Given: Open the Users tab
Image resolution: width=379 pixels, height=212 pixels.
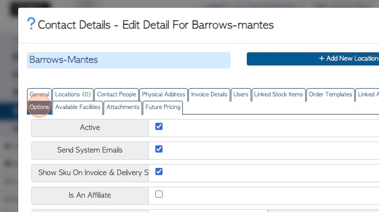Looking at the screenshot, I should pos(241,95).
